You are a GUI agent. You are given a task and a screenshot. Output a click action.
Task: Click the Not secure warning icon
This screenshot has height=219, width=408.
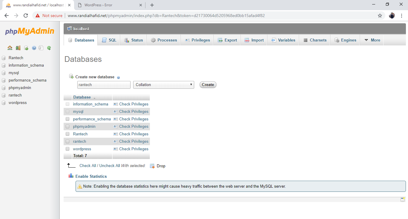[38, 16]
